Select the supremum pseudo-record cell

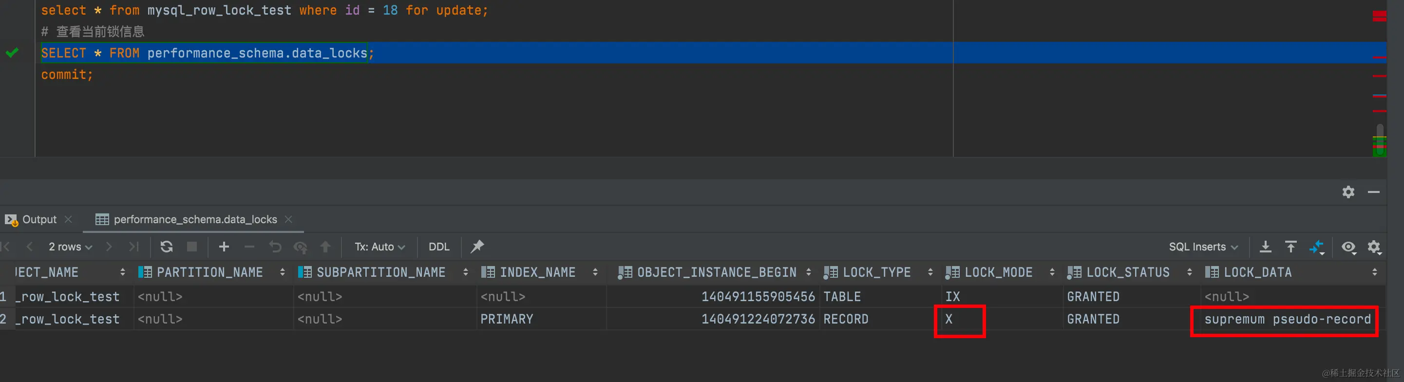pos(1287,319)
